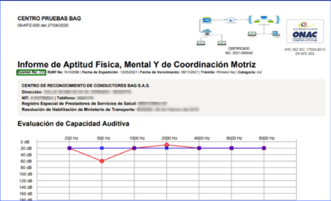Image resolution: width=331 pixels, height=201 pixels.
Task: Click the 'CENTRO PRUEBAS BAG' header text
Action: (x=49, y=19)
